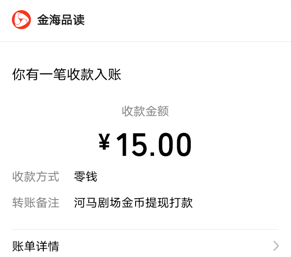Tap the 转账备注 label
Viewport: 291px width, 257px height.
[36, 202]
